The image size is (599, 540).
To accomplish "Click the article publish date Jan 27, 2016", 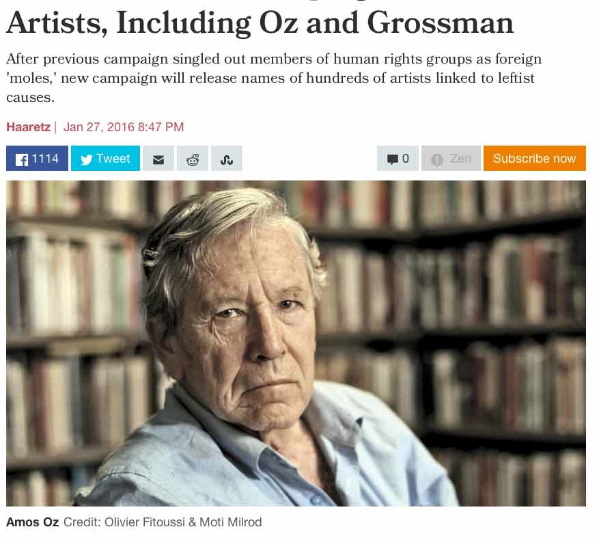I will tap(124, 127).
